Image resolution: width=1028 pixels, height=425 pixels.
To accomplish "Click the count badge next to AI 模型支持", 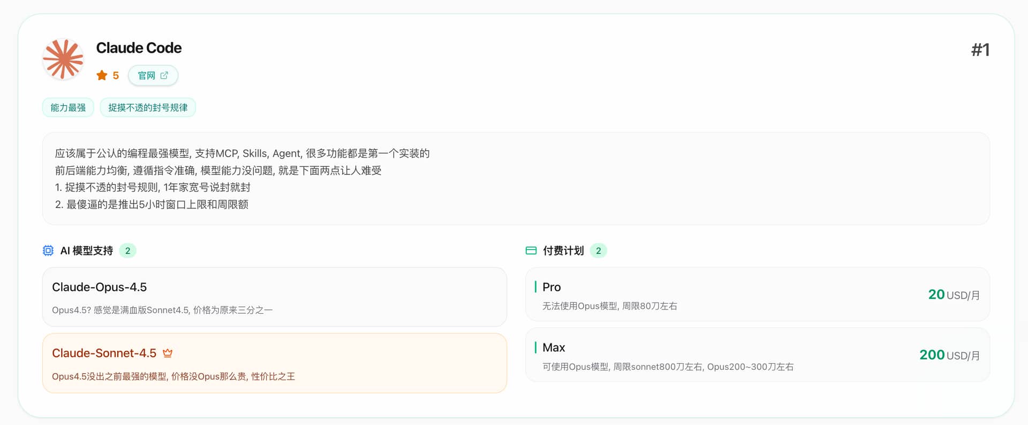I will tap(127, 251).
